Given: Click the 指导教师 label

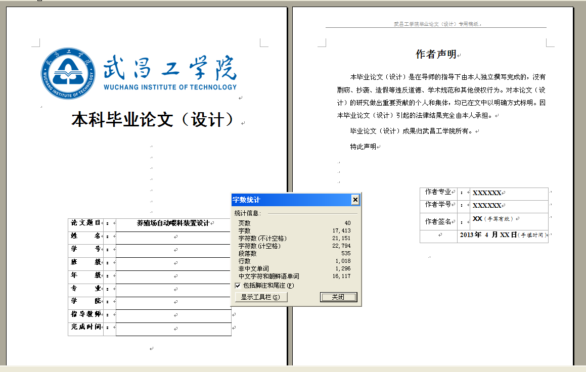Looking at the screenshot, I should coord(86,314).
